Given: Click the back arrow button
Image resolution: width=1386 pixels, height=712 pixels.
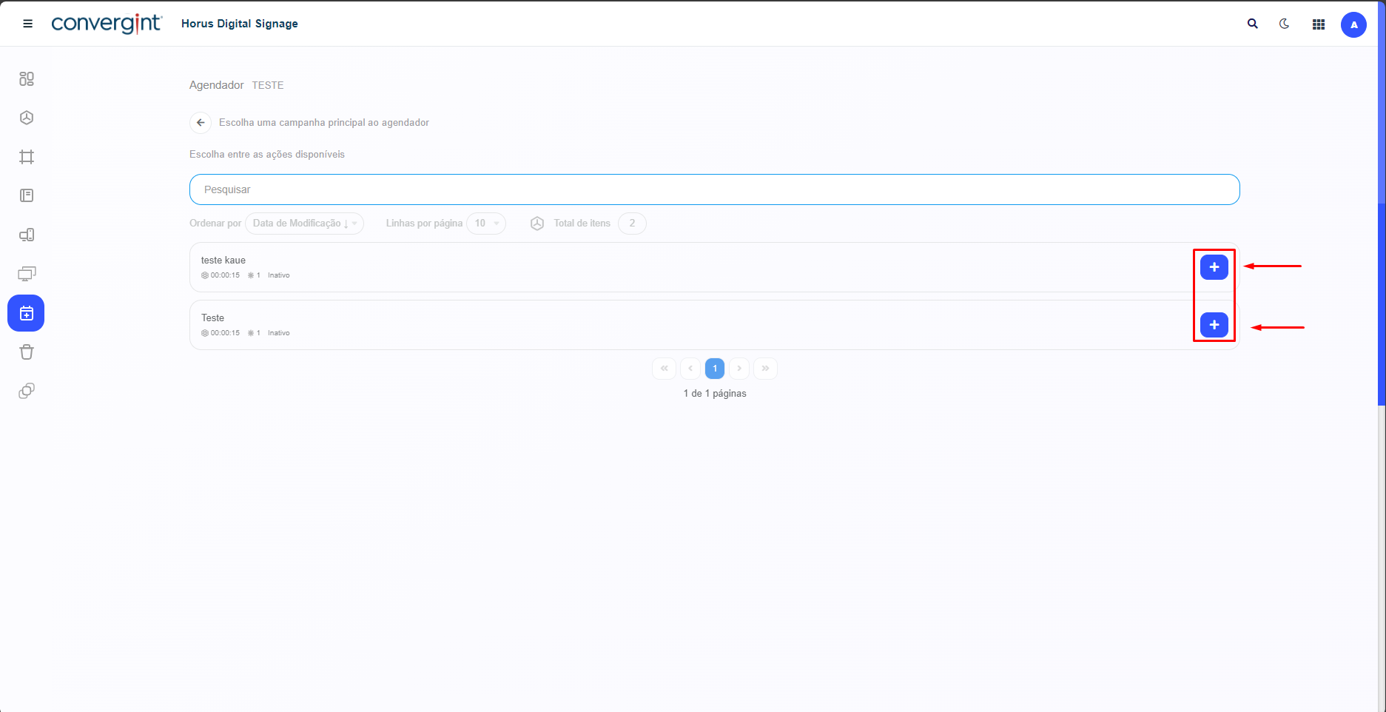Looking at the screenshot, I should 201,123.
